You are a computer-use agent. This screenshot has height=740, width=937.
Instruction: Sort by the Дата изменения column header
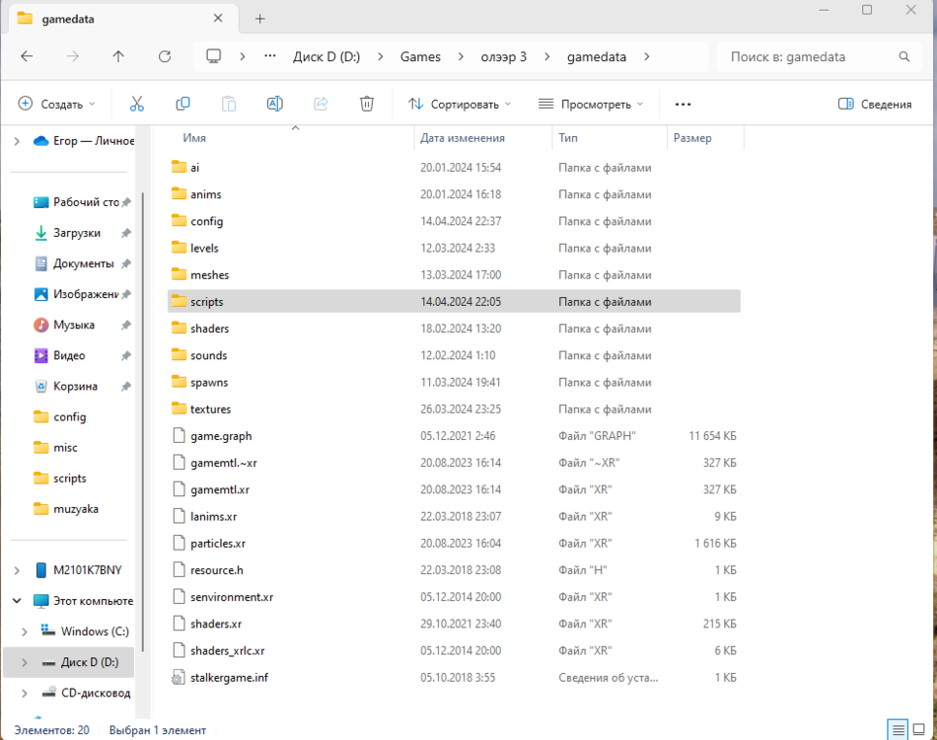(463, 138)
